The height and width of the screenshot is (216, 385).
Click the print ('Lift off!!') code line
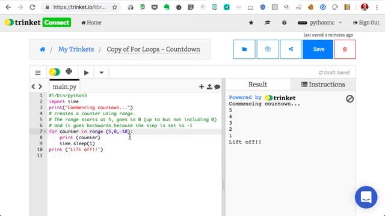coord(76,149)
